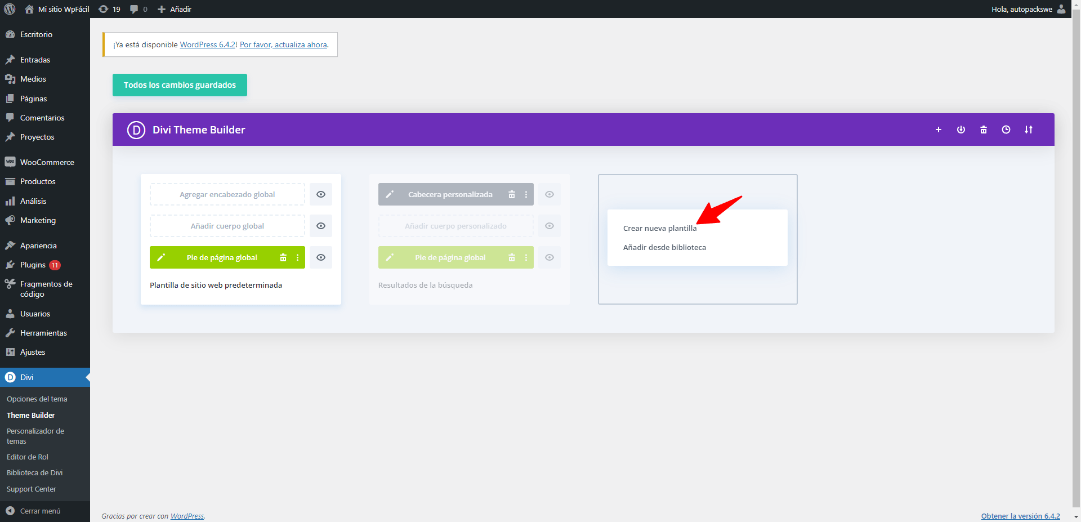Image resolution: width=1081 pixels, height=522 pixels.
Task: Click Por favor, actualiza ahora link
Action: coord(283,44)
